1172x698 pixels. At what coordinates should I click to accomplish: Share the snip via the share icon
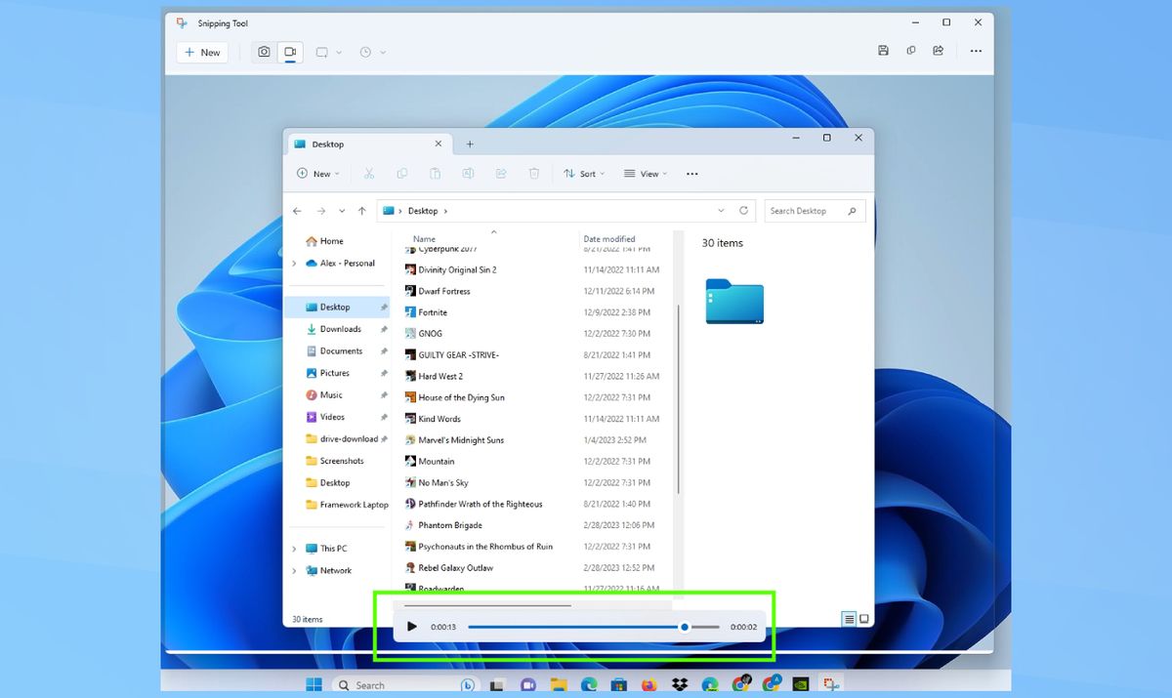pyautogui.click(x=938, y=50)
